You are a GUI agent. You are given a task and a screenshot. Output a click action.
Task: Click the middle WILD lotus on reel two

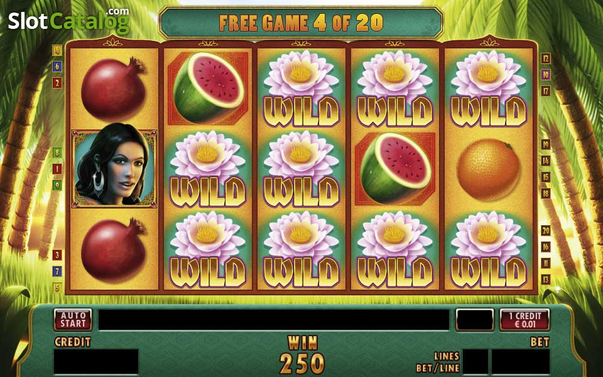pos(208,169)
